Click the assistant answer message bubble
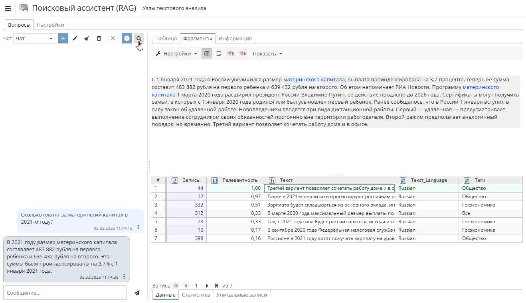 [x=67, y=259]
